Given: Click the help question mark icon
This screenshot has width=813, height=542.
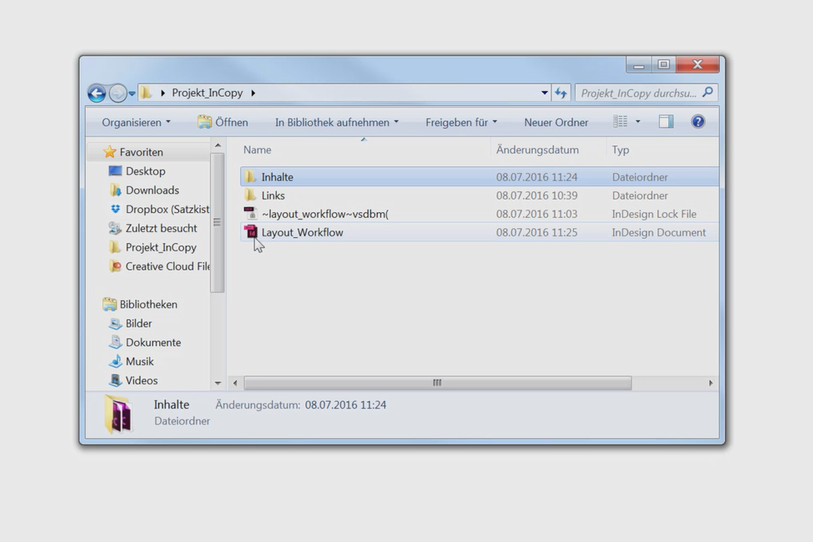Looking at the screenshot, I should click(698, 122).
